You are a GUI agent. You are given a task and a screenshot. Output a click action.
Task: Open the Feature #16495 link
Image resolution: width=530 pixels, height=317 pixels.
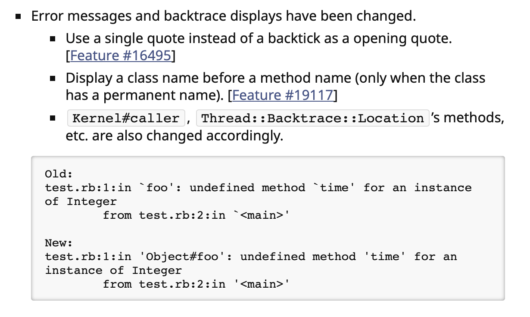coord(120,56)
